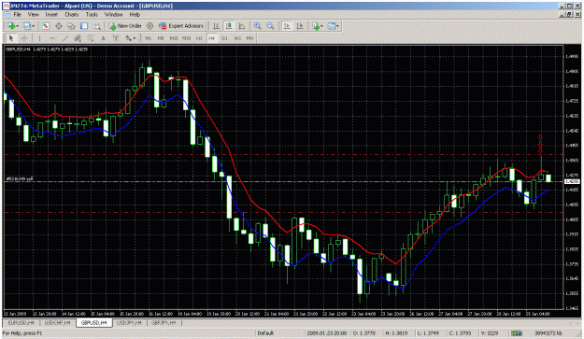This screenshot has height=339, width=584.
Task: Click connection status bars icon in status bar
Action: coord(516,333)
